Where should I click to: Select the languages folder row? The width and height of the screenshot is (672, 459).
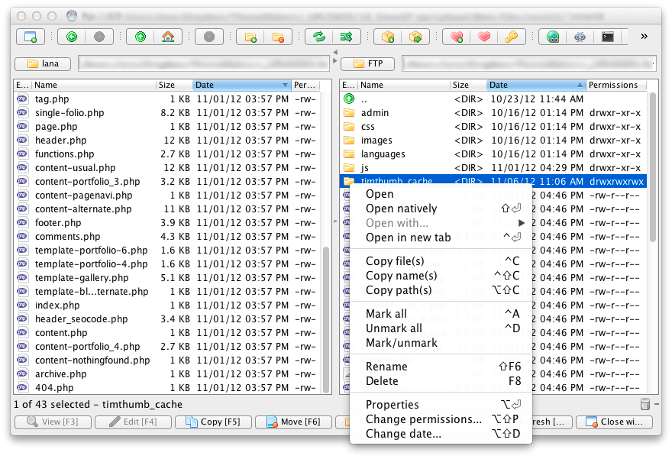coord(493,154)
